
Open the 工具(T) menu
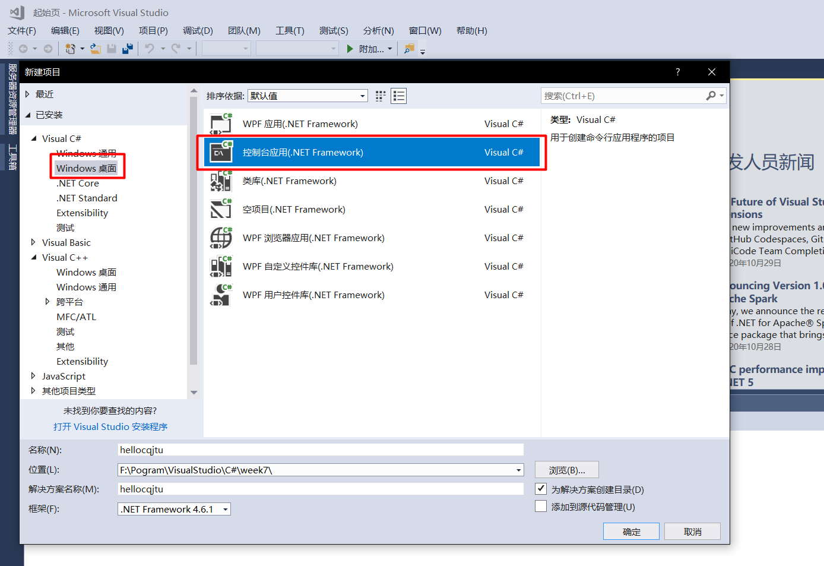click(x=290, y=30)
